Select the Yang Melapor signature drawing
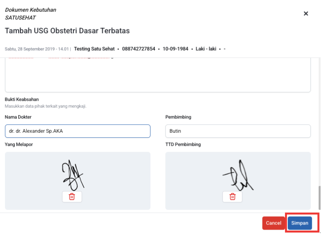 pos(73,174)
